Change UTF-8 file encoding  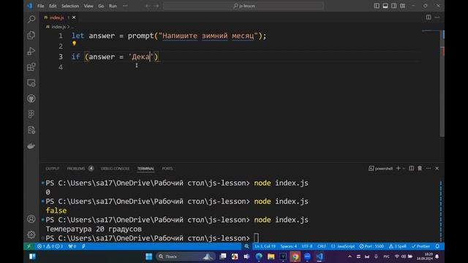point(307,246)
